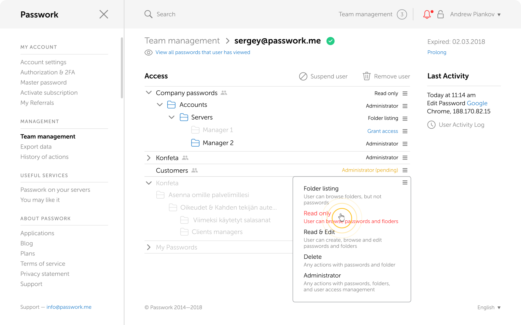Image resolution: width=521 pixels, height=325 pixels.
Task: Collapse the Company passwords tree
Action: [149, 93]
